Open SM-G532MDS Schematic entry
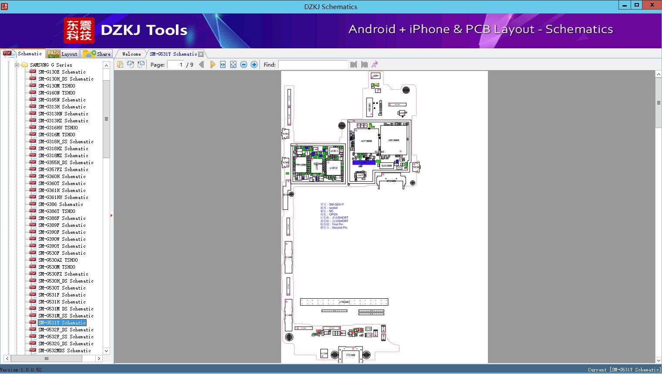 coord(64,350)
